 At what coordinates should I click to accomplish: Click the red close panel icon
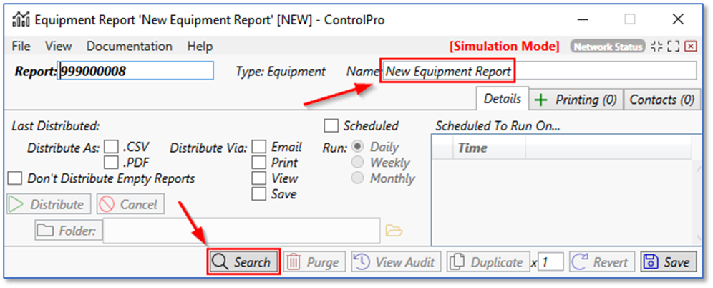pos(690,47)
